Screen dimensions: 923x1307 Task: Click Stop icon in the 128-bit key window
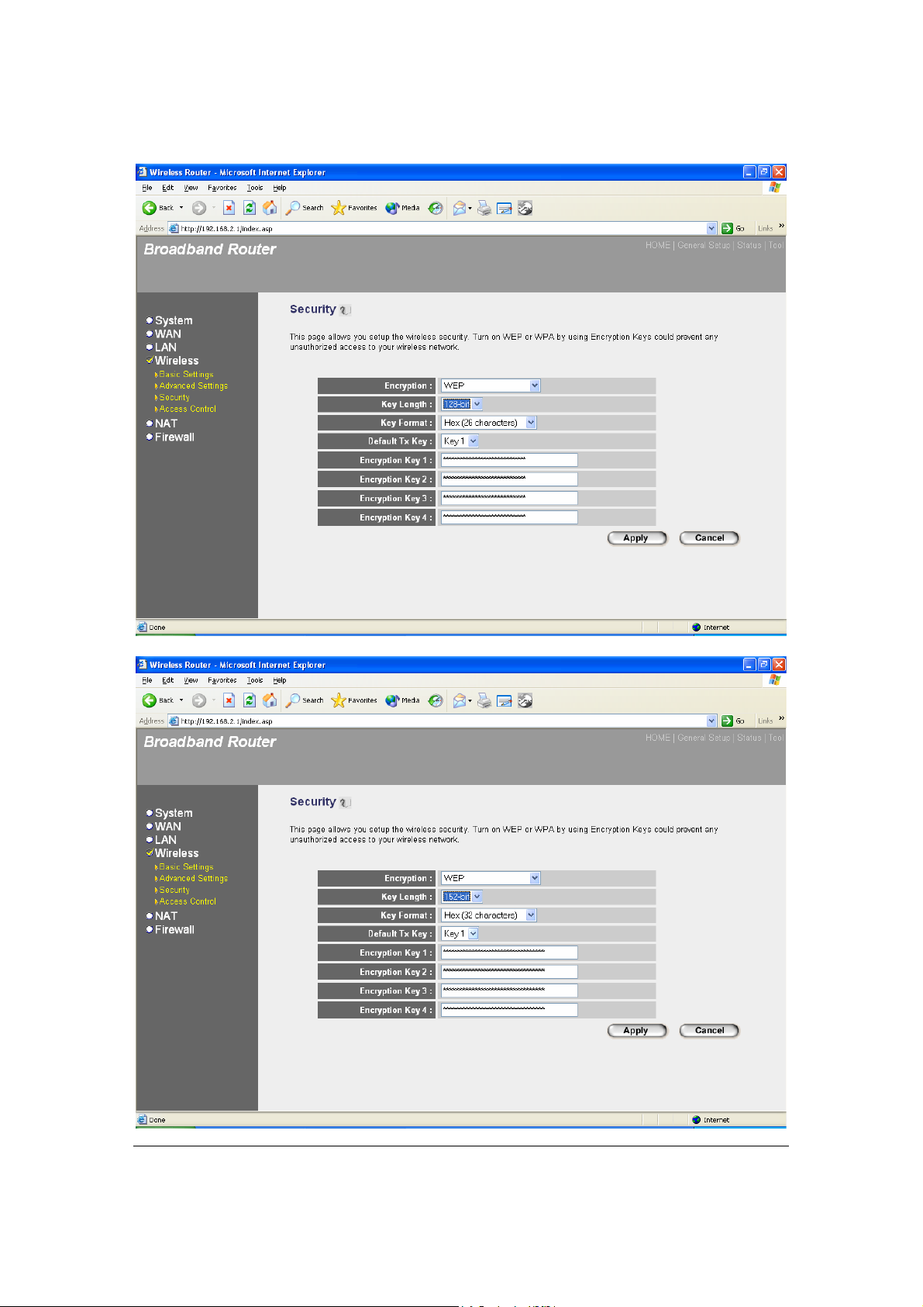coord(229,208)
